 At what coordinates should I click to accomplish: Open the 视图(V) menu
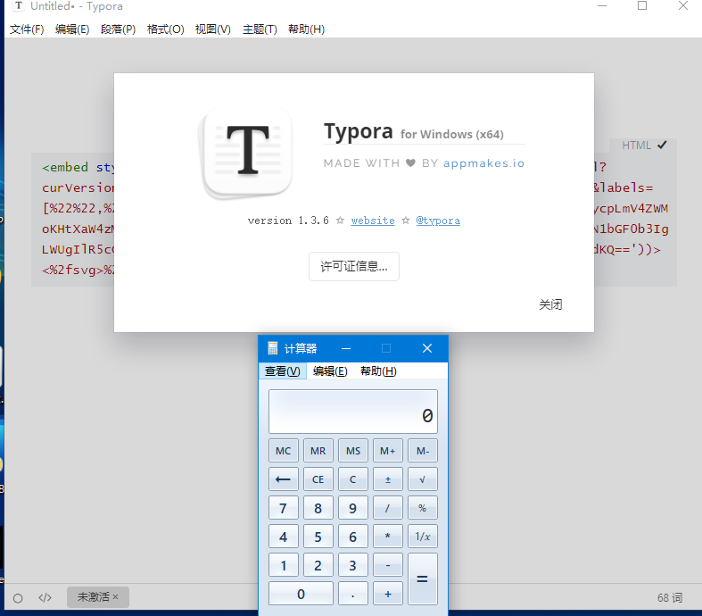212,29
